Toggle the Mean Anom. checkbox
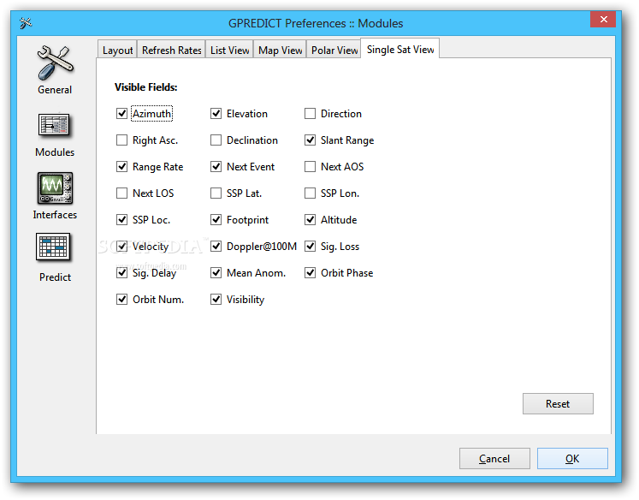The image size is (639, 500). [216, 272]
